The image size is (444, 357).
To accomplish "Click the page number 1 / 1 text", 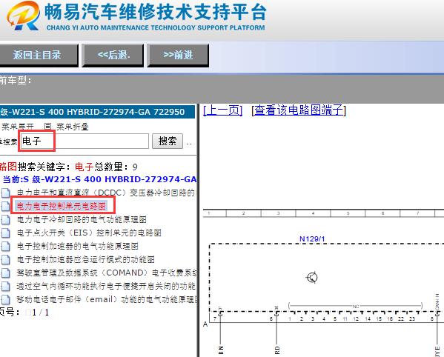I will [40, 313].
